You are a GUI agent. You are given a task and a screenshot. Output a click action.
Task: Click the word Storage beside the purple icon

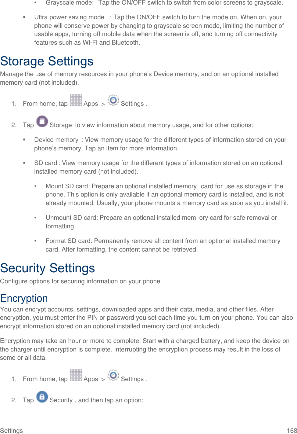pos(61,125)
